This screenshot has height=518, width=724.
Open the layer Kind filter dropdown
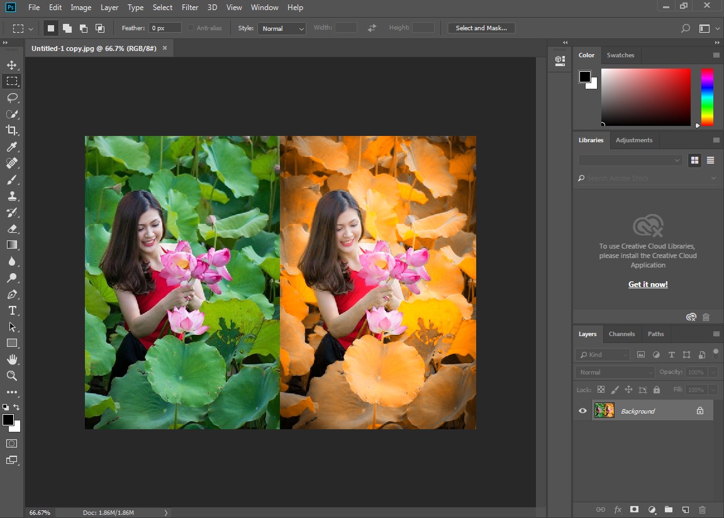click(603, 354)
